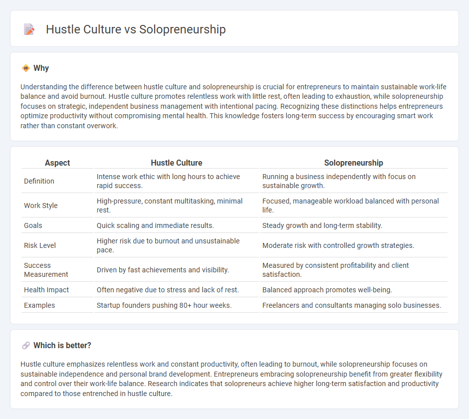Select the Aspect column header
This screenshot has width=469, height=419.
(x=57, y=163)
